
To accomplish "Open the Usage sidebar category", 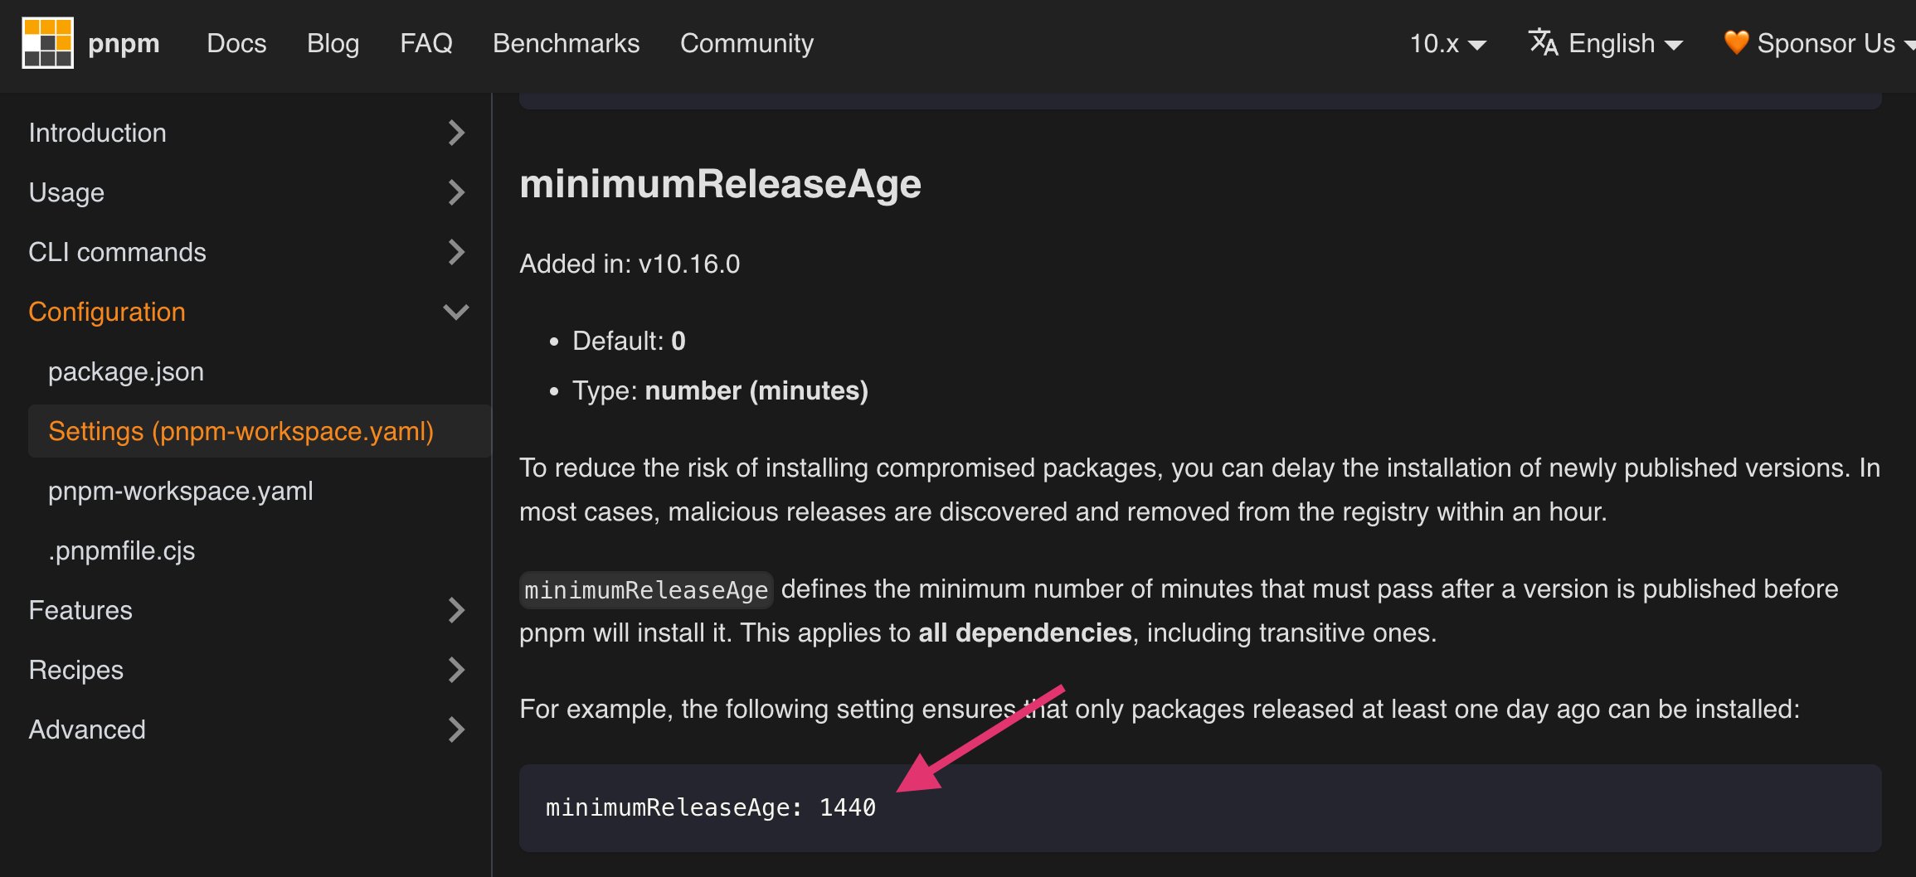I will (66, 192).
